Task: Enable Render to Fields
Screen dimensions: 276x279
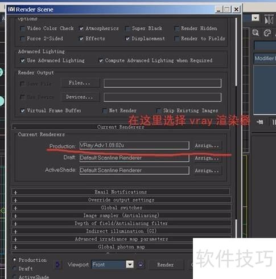Action: pyautogui.click(x=176, y=39)
